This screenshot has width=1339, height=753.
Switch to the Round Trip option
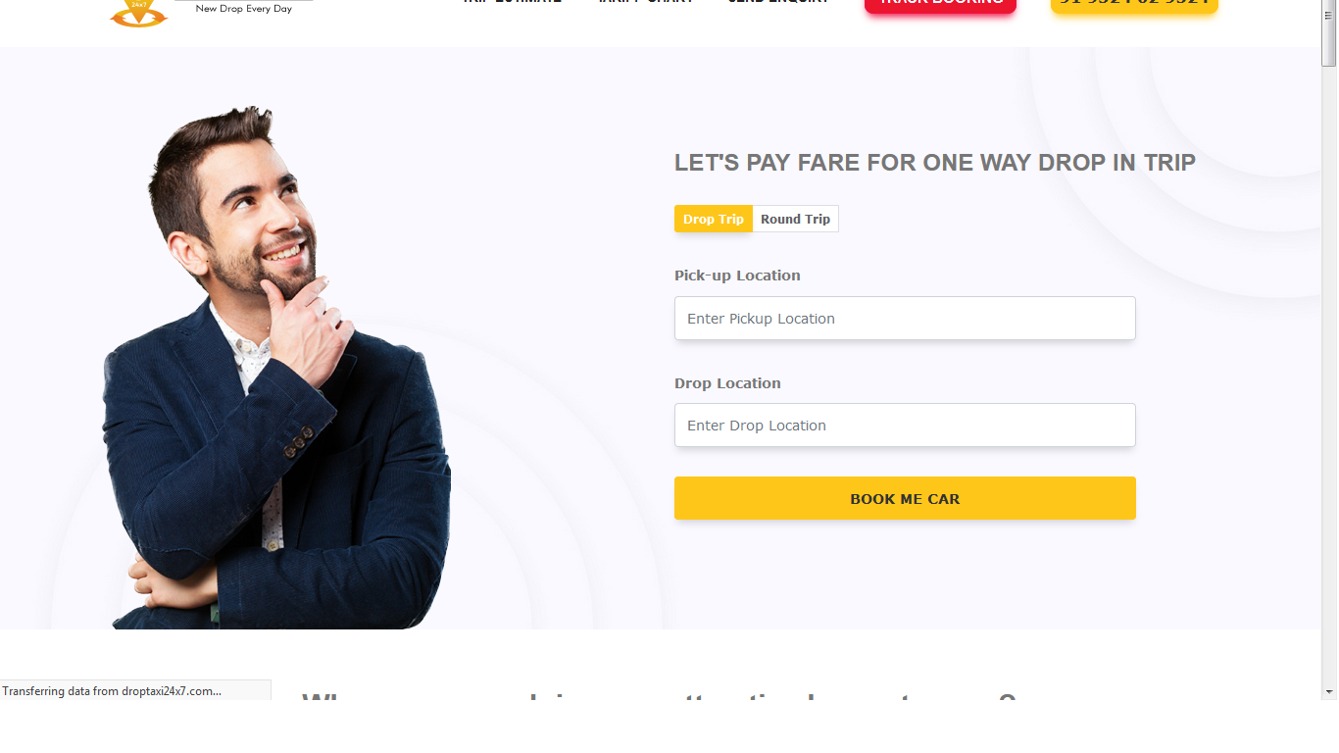(795, 219)
